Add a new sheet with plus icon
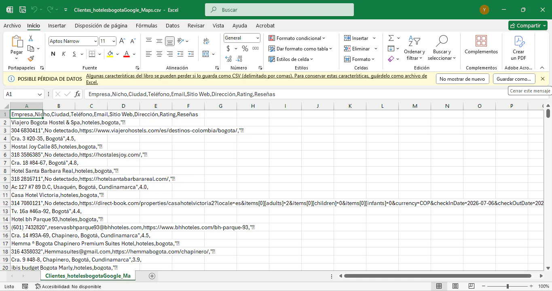 point(152,276)
